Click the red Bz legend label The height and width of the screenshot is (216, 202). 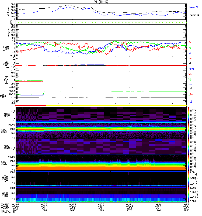(x=190, y=42)
